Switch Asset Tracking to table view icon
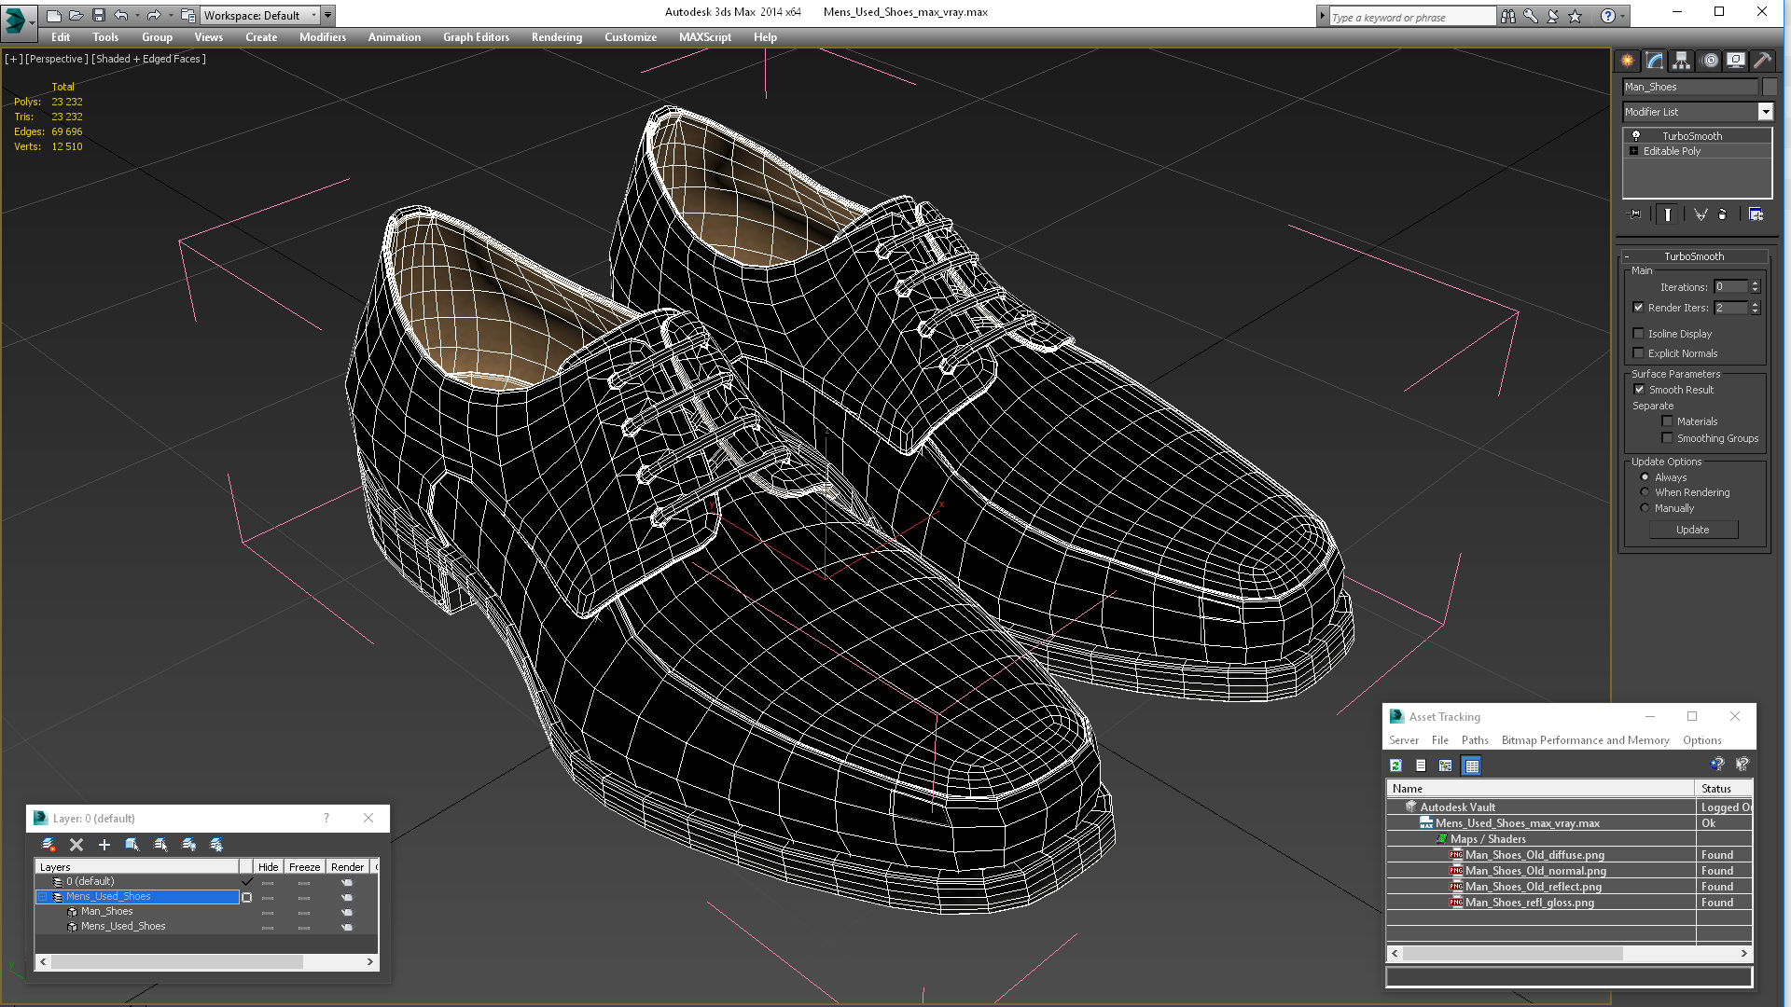The width and height of the screenshot is (1791, 1007). pyautogui.click(x=1472, y=766)
